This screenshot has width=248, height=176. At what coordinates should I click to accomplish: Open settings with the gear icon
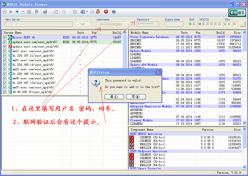[x=75, y=11]
